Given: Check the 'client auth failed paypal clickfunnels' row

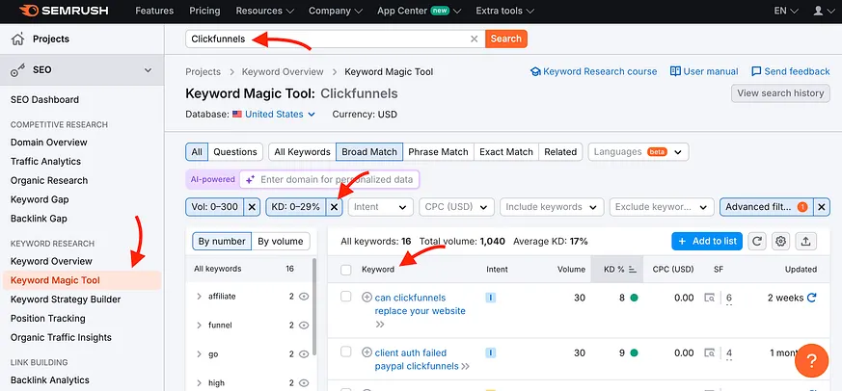Looking at the screenshot, I should click(346, 352).
